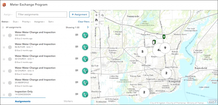Click the esri logo link
This screenshot has height=105, width=218.
pos(212,102)
